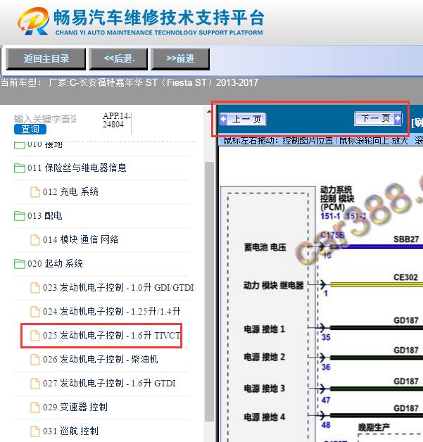
Task: Click wire label CE302 in diagram
Action: click(x=405, y=277)
